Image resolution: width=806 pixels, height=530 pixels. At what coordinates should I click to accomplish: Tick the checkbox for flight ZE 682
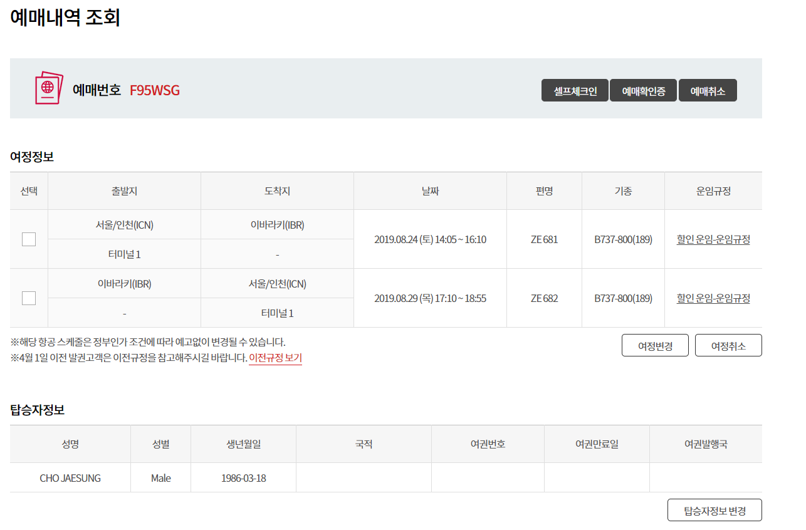29,298
